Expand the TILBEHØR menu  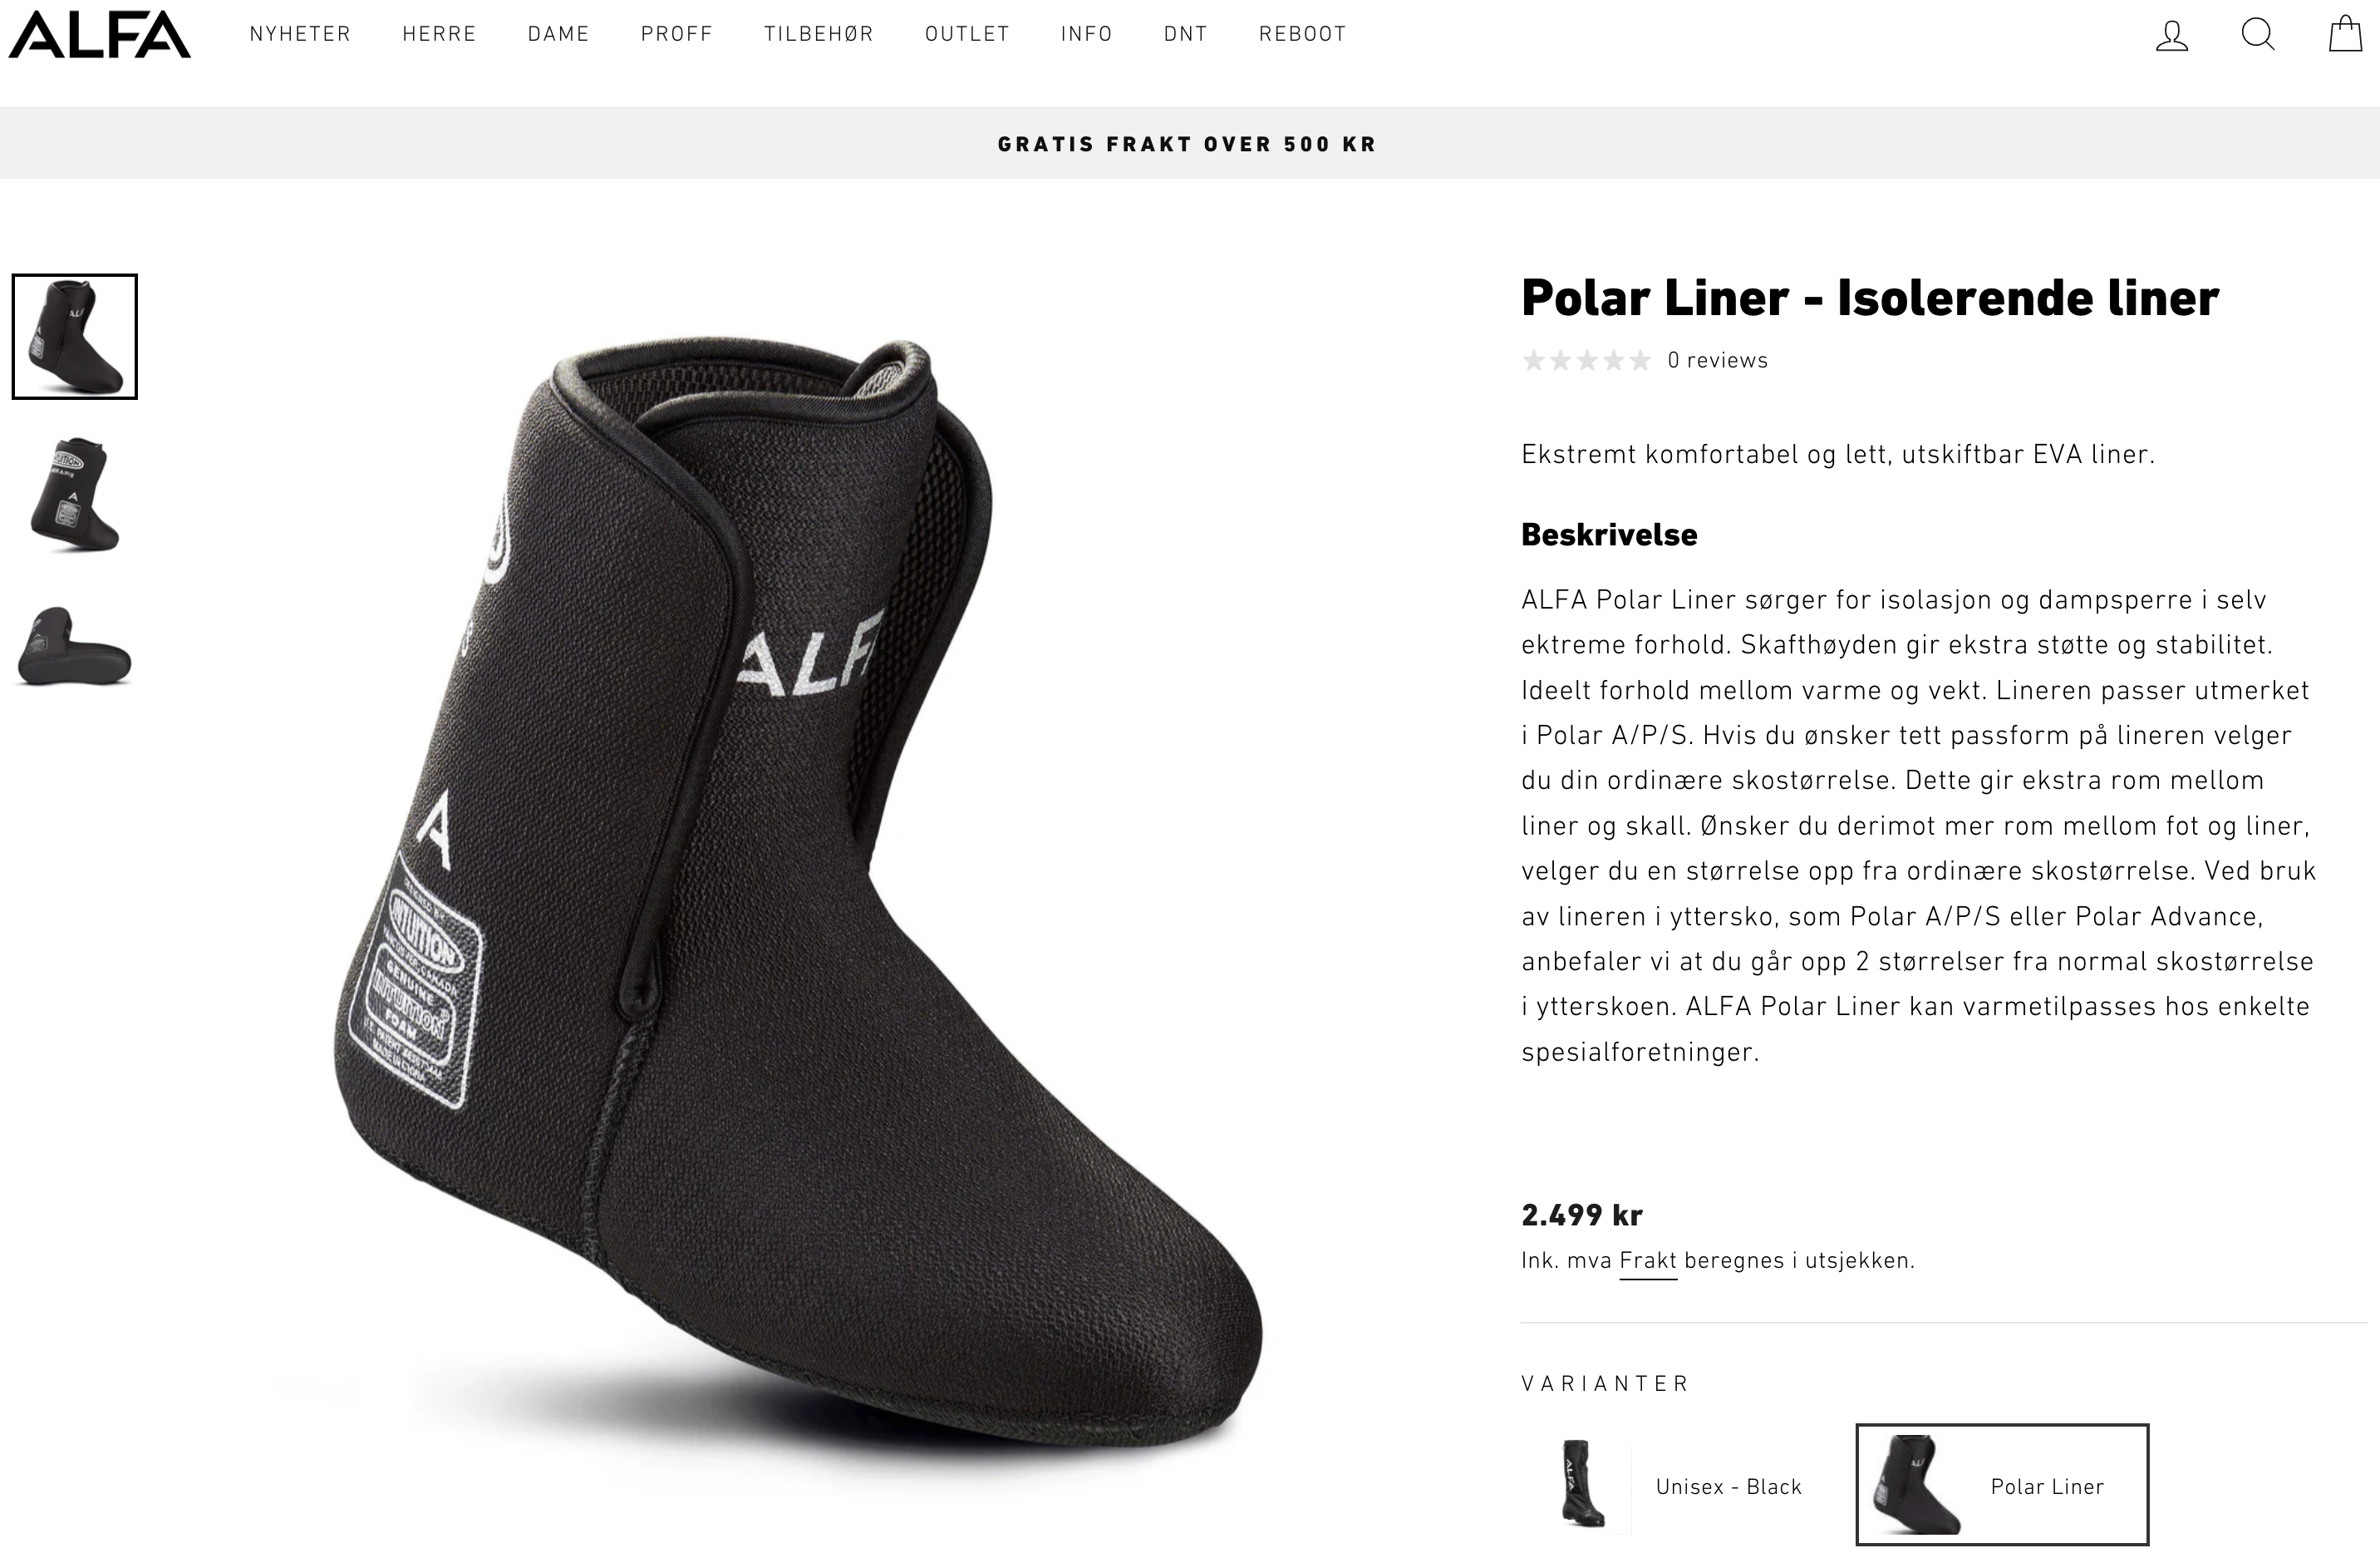(x=819, y=34)
